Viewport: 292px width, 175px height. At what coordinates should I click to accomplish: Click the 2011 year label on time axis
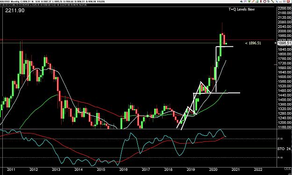[x=11, y=169]
